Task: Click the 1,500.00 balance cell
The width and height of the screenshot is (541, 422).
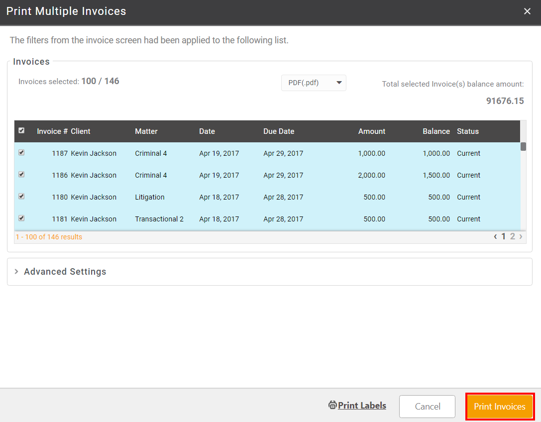Action: (436, 175)
